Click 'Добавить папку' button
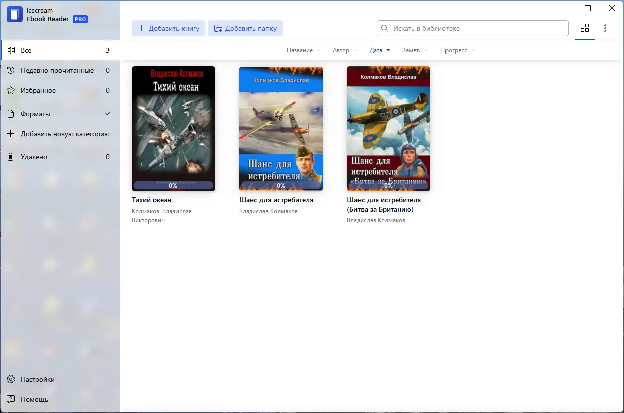This screenshot has height=413, width=624. pos(245,28)
